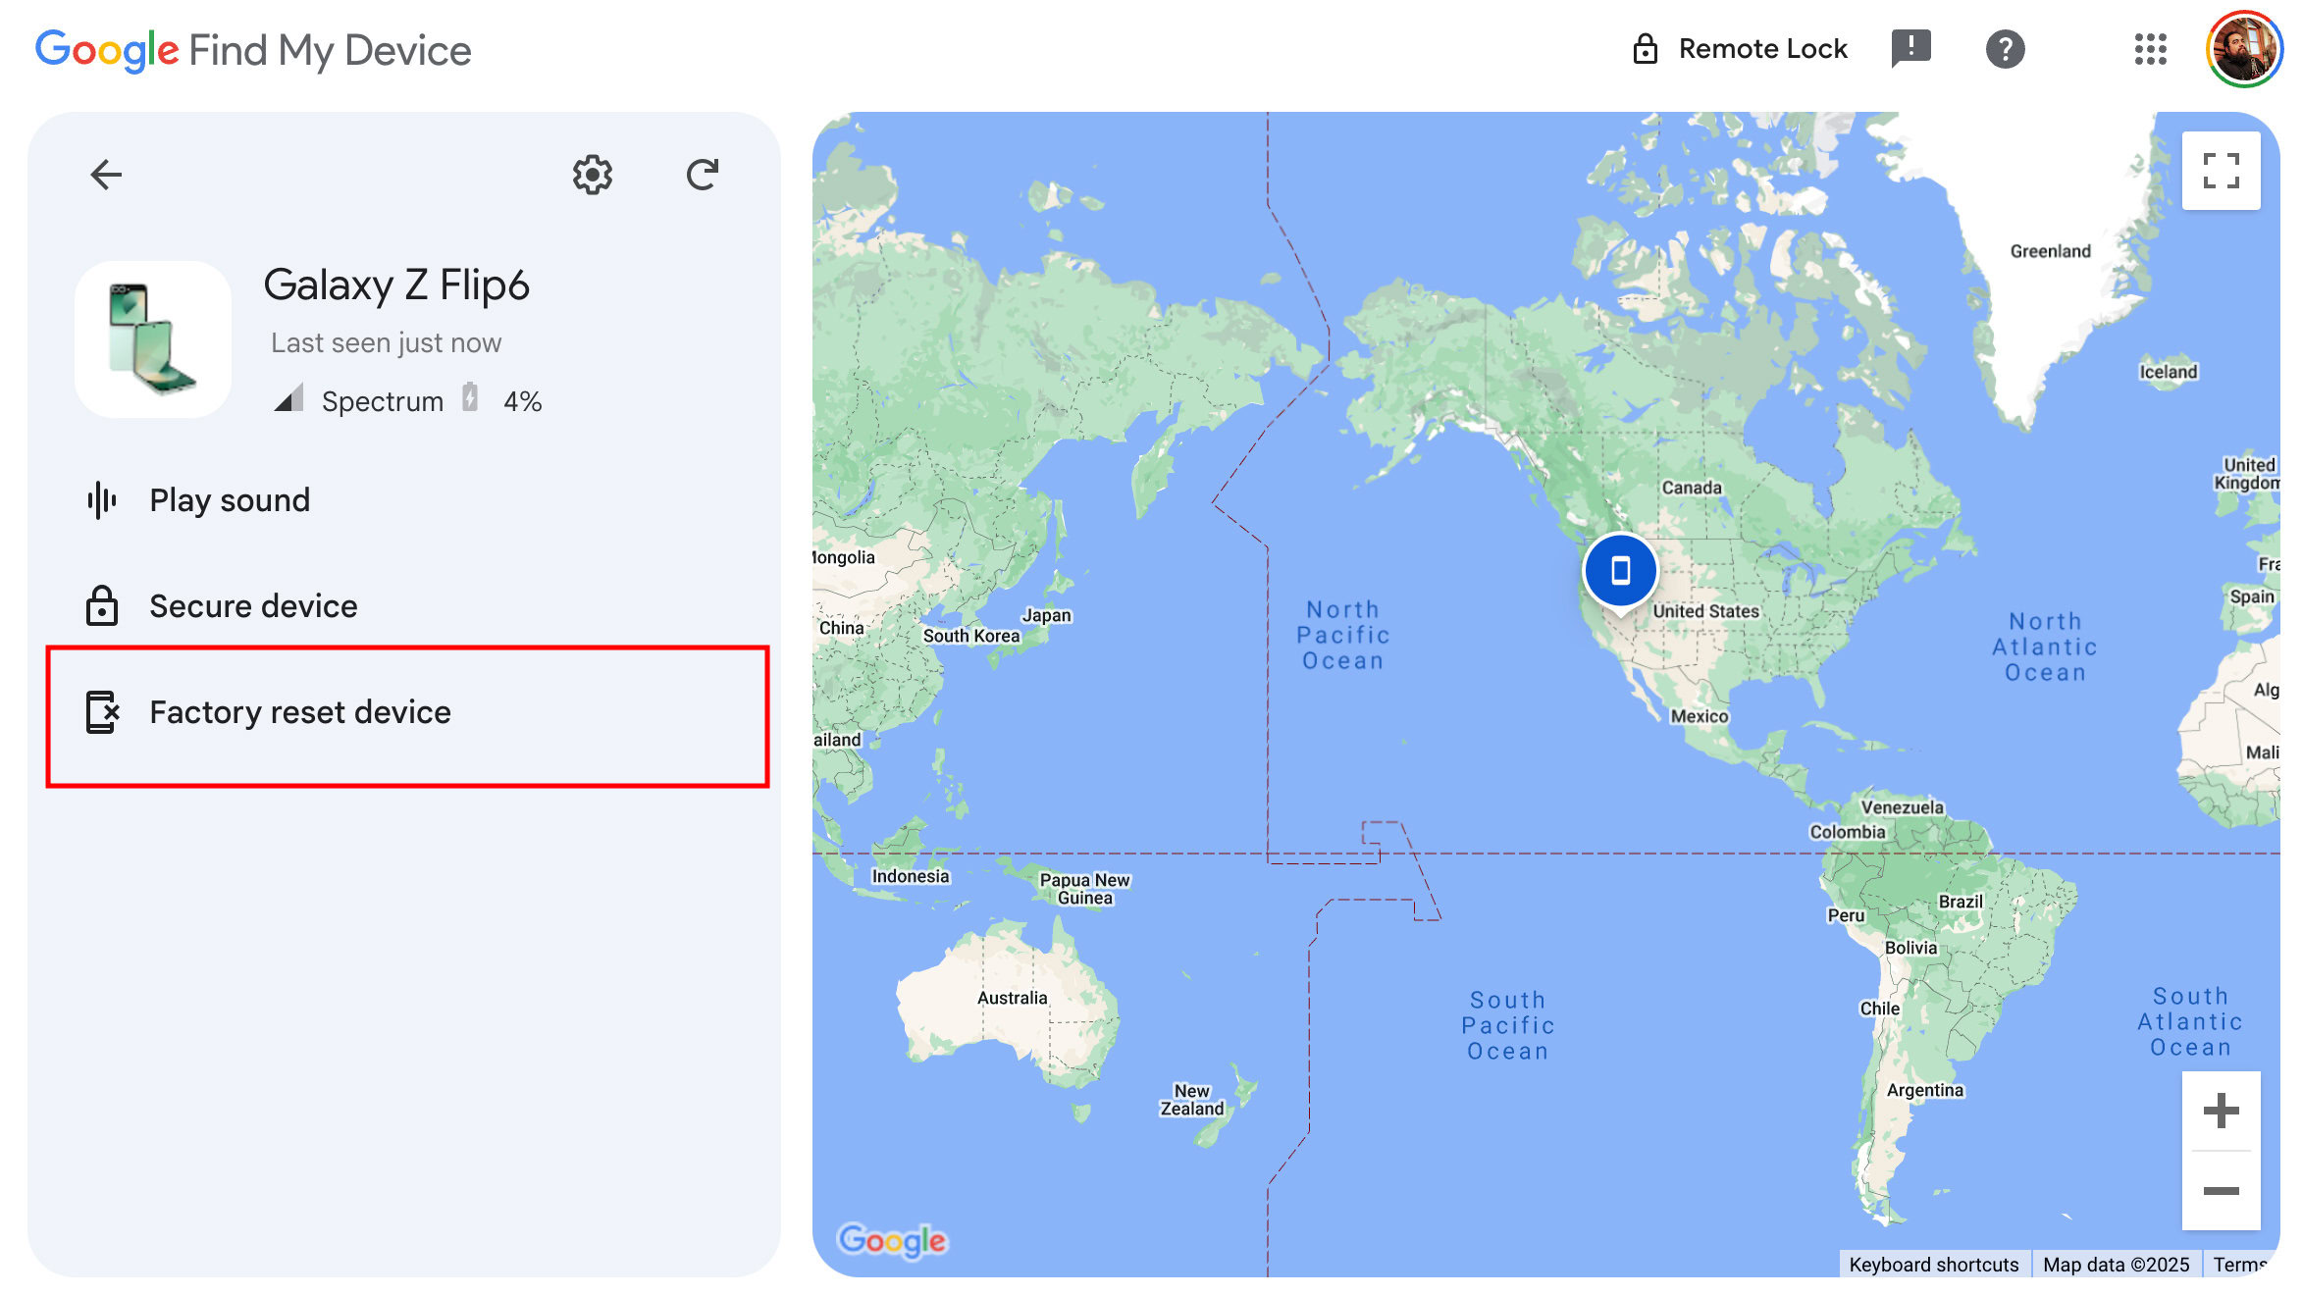The width and height of the screenshot is (2302, 1295).
Task: Open the Google apps grid
Action: (x=2150, y=49)
